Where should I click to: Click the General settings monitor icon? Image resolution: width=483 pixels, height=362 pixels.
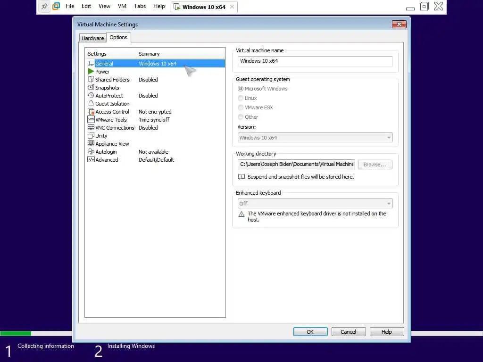(x=91, y=64)
